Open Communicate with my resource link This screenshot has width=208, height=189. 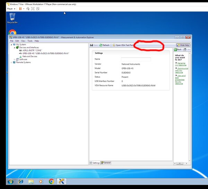181,70
